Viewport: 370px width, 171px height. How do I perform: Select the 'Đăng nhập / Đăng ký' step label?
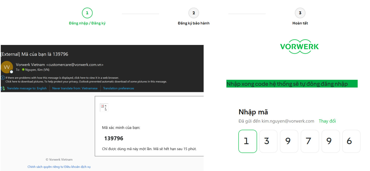87,23
